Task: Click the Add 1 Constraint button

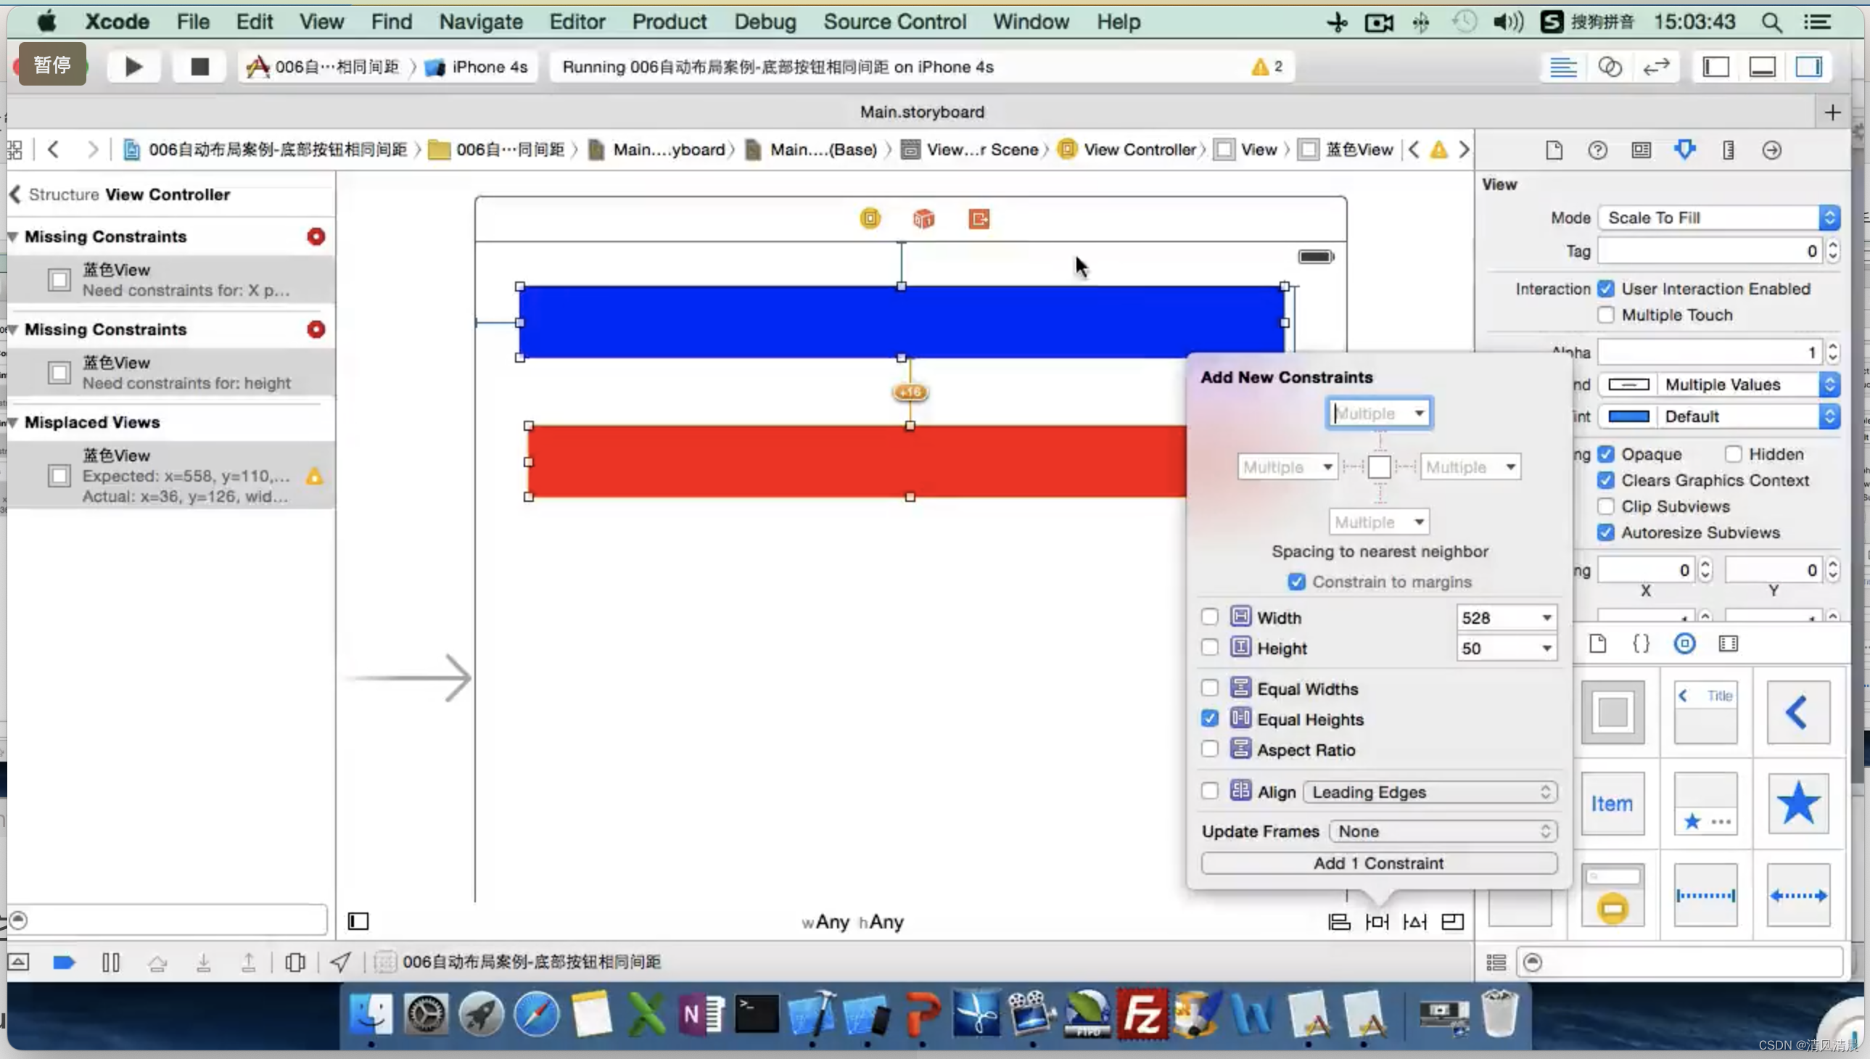Action: (1378, 862)
